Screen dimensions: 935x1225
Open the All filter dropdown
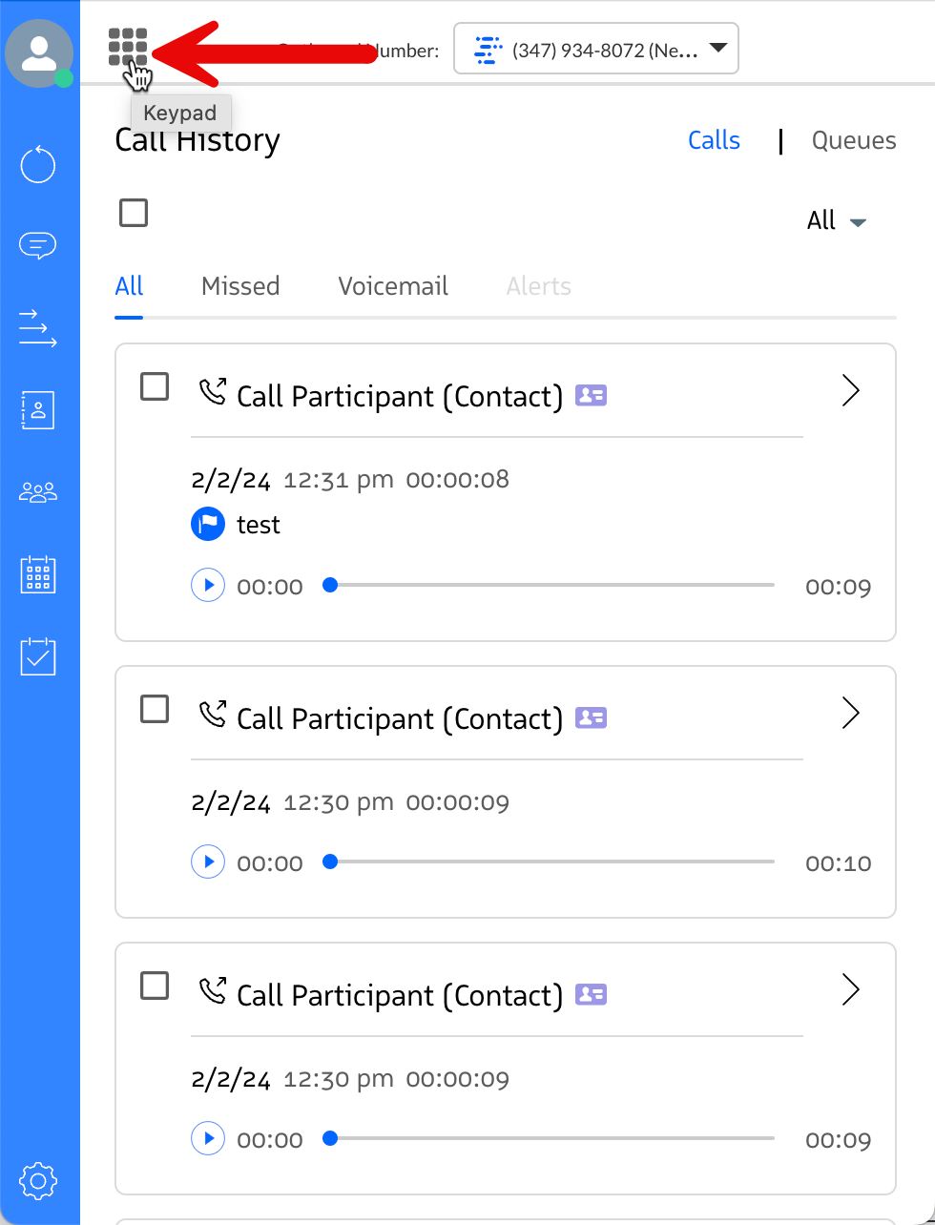pyautogui.click(x=836, y=221)
